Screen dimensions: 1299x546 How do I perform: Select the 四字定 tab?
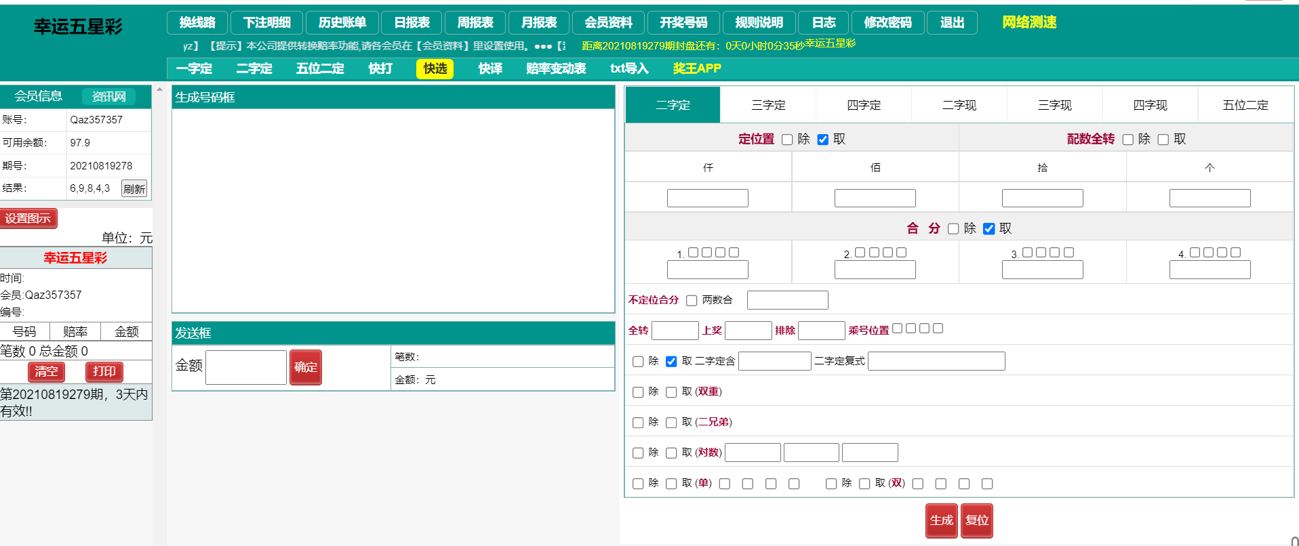pos(864,105)
